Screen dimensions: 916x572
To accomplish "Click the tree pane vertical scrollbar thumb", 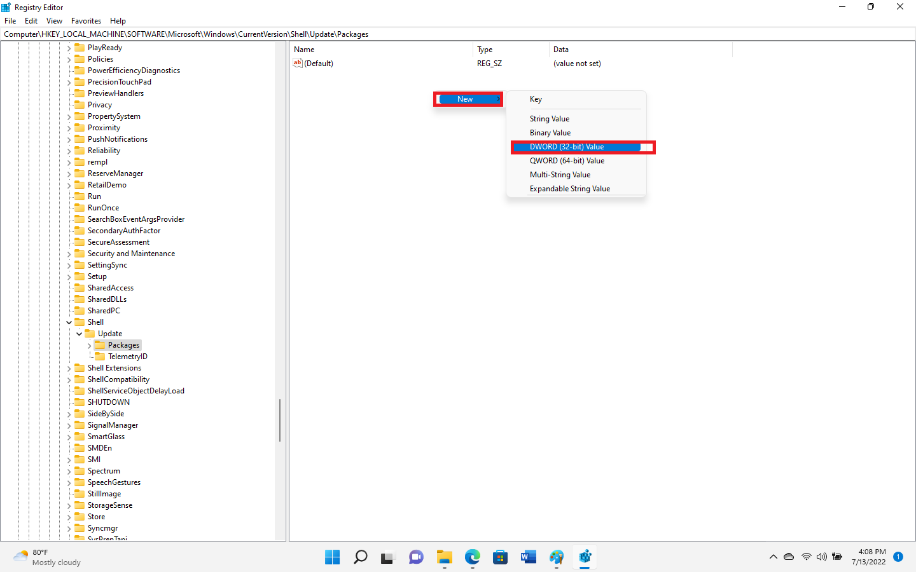I will point(280,420).
